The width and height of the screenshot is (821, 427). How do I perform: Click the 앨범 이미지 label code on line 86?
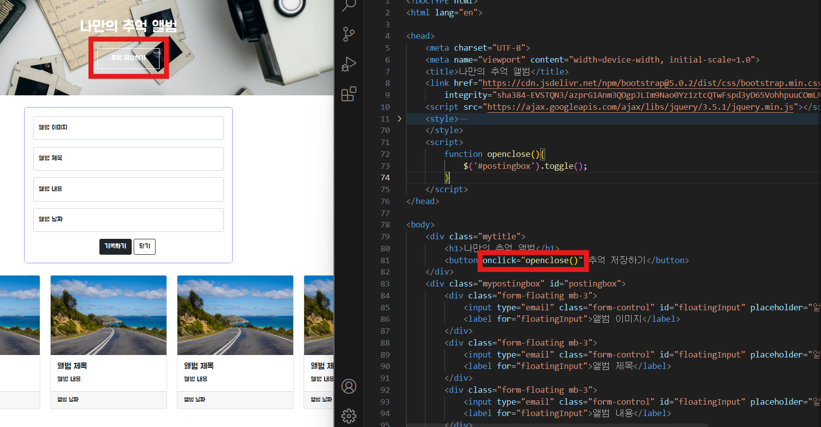[572, 319]
